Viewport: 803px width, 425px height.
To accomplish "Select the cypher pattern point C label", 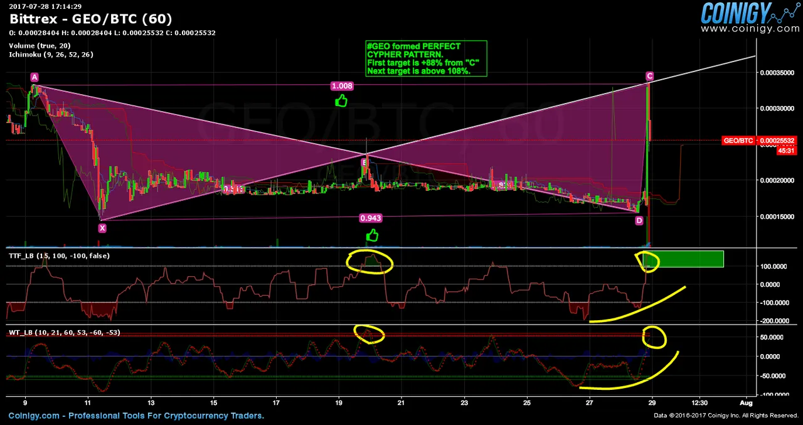I will [x=650, y=77].
